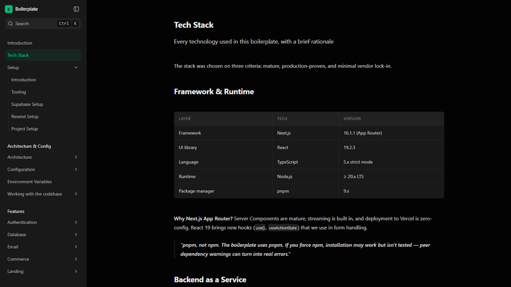Open the top Introduction page
The image size is (511, 287).
click(x=43, y=43)
